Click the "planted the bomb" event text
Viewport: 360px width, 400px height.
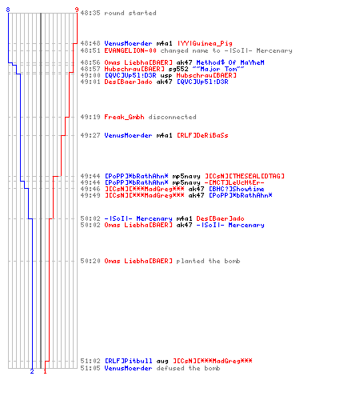pos(208,261)
